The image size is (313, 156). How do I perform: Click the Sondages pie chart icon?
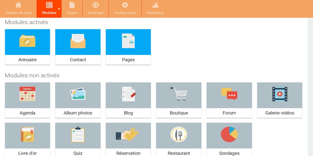[x=229, y=134]
